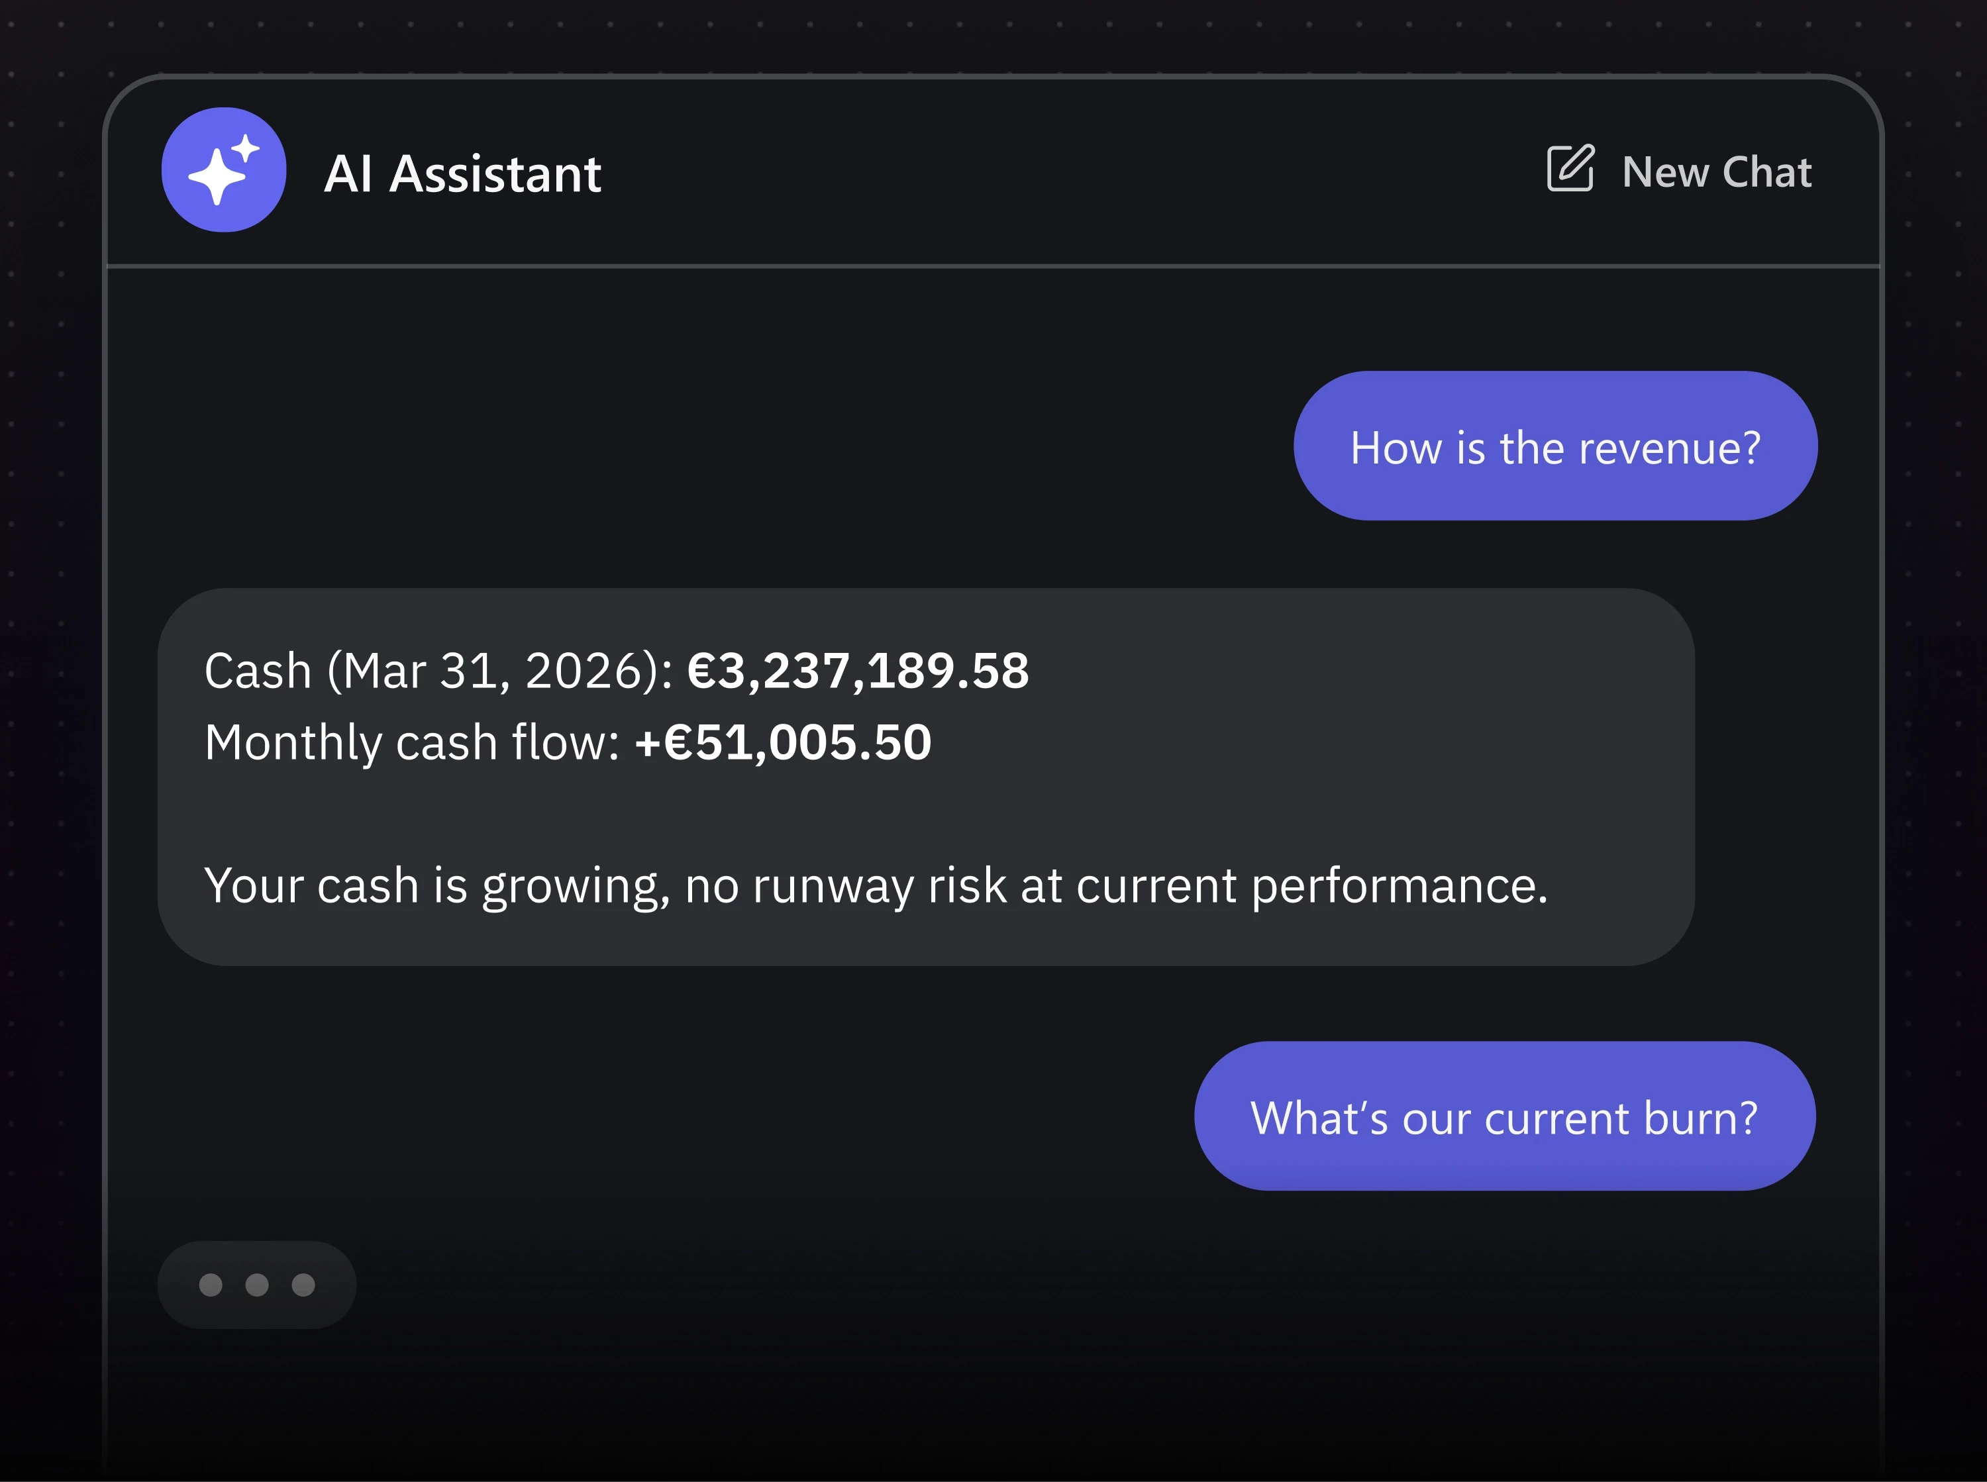Start a New Chat
This screenshot has height=1482, width=1987.
point(1678,170)
